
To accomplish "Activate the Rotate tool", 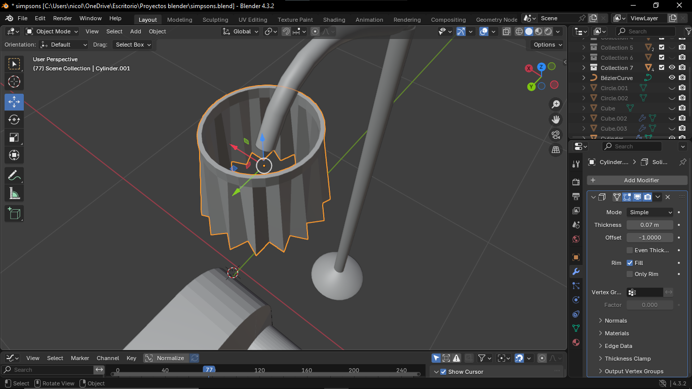I will 14,120.
